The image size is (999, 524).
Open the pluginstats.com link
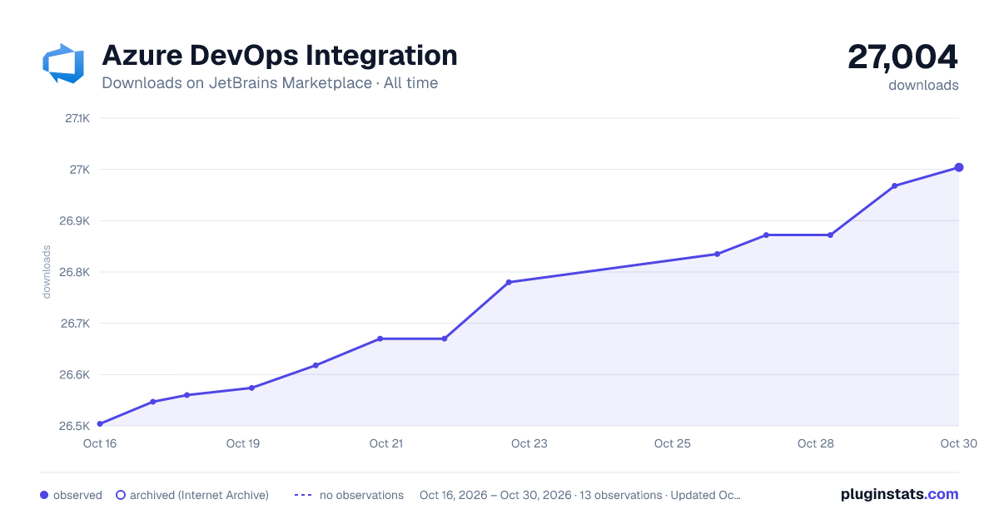click(x=899, y=494)
